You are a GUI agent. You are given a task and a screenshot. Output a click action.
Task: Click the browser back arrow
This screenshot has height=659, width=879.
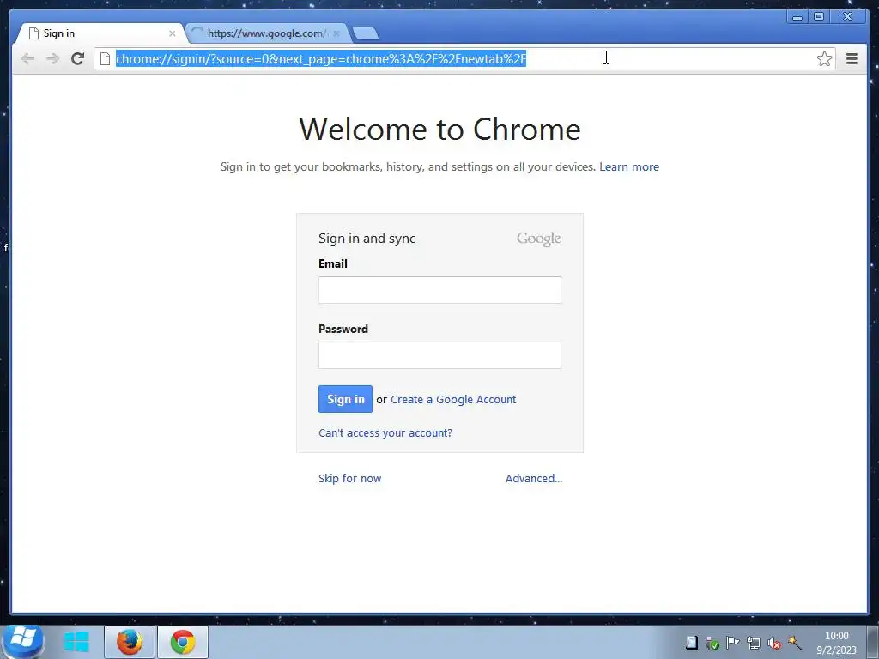[27, 58]
